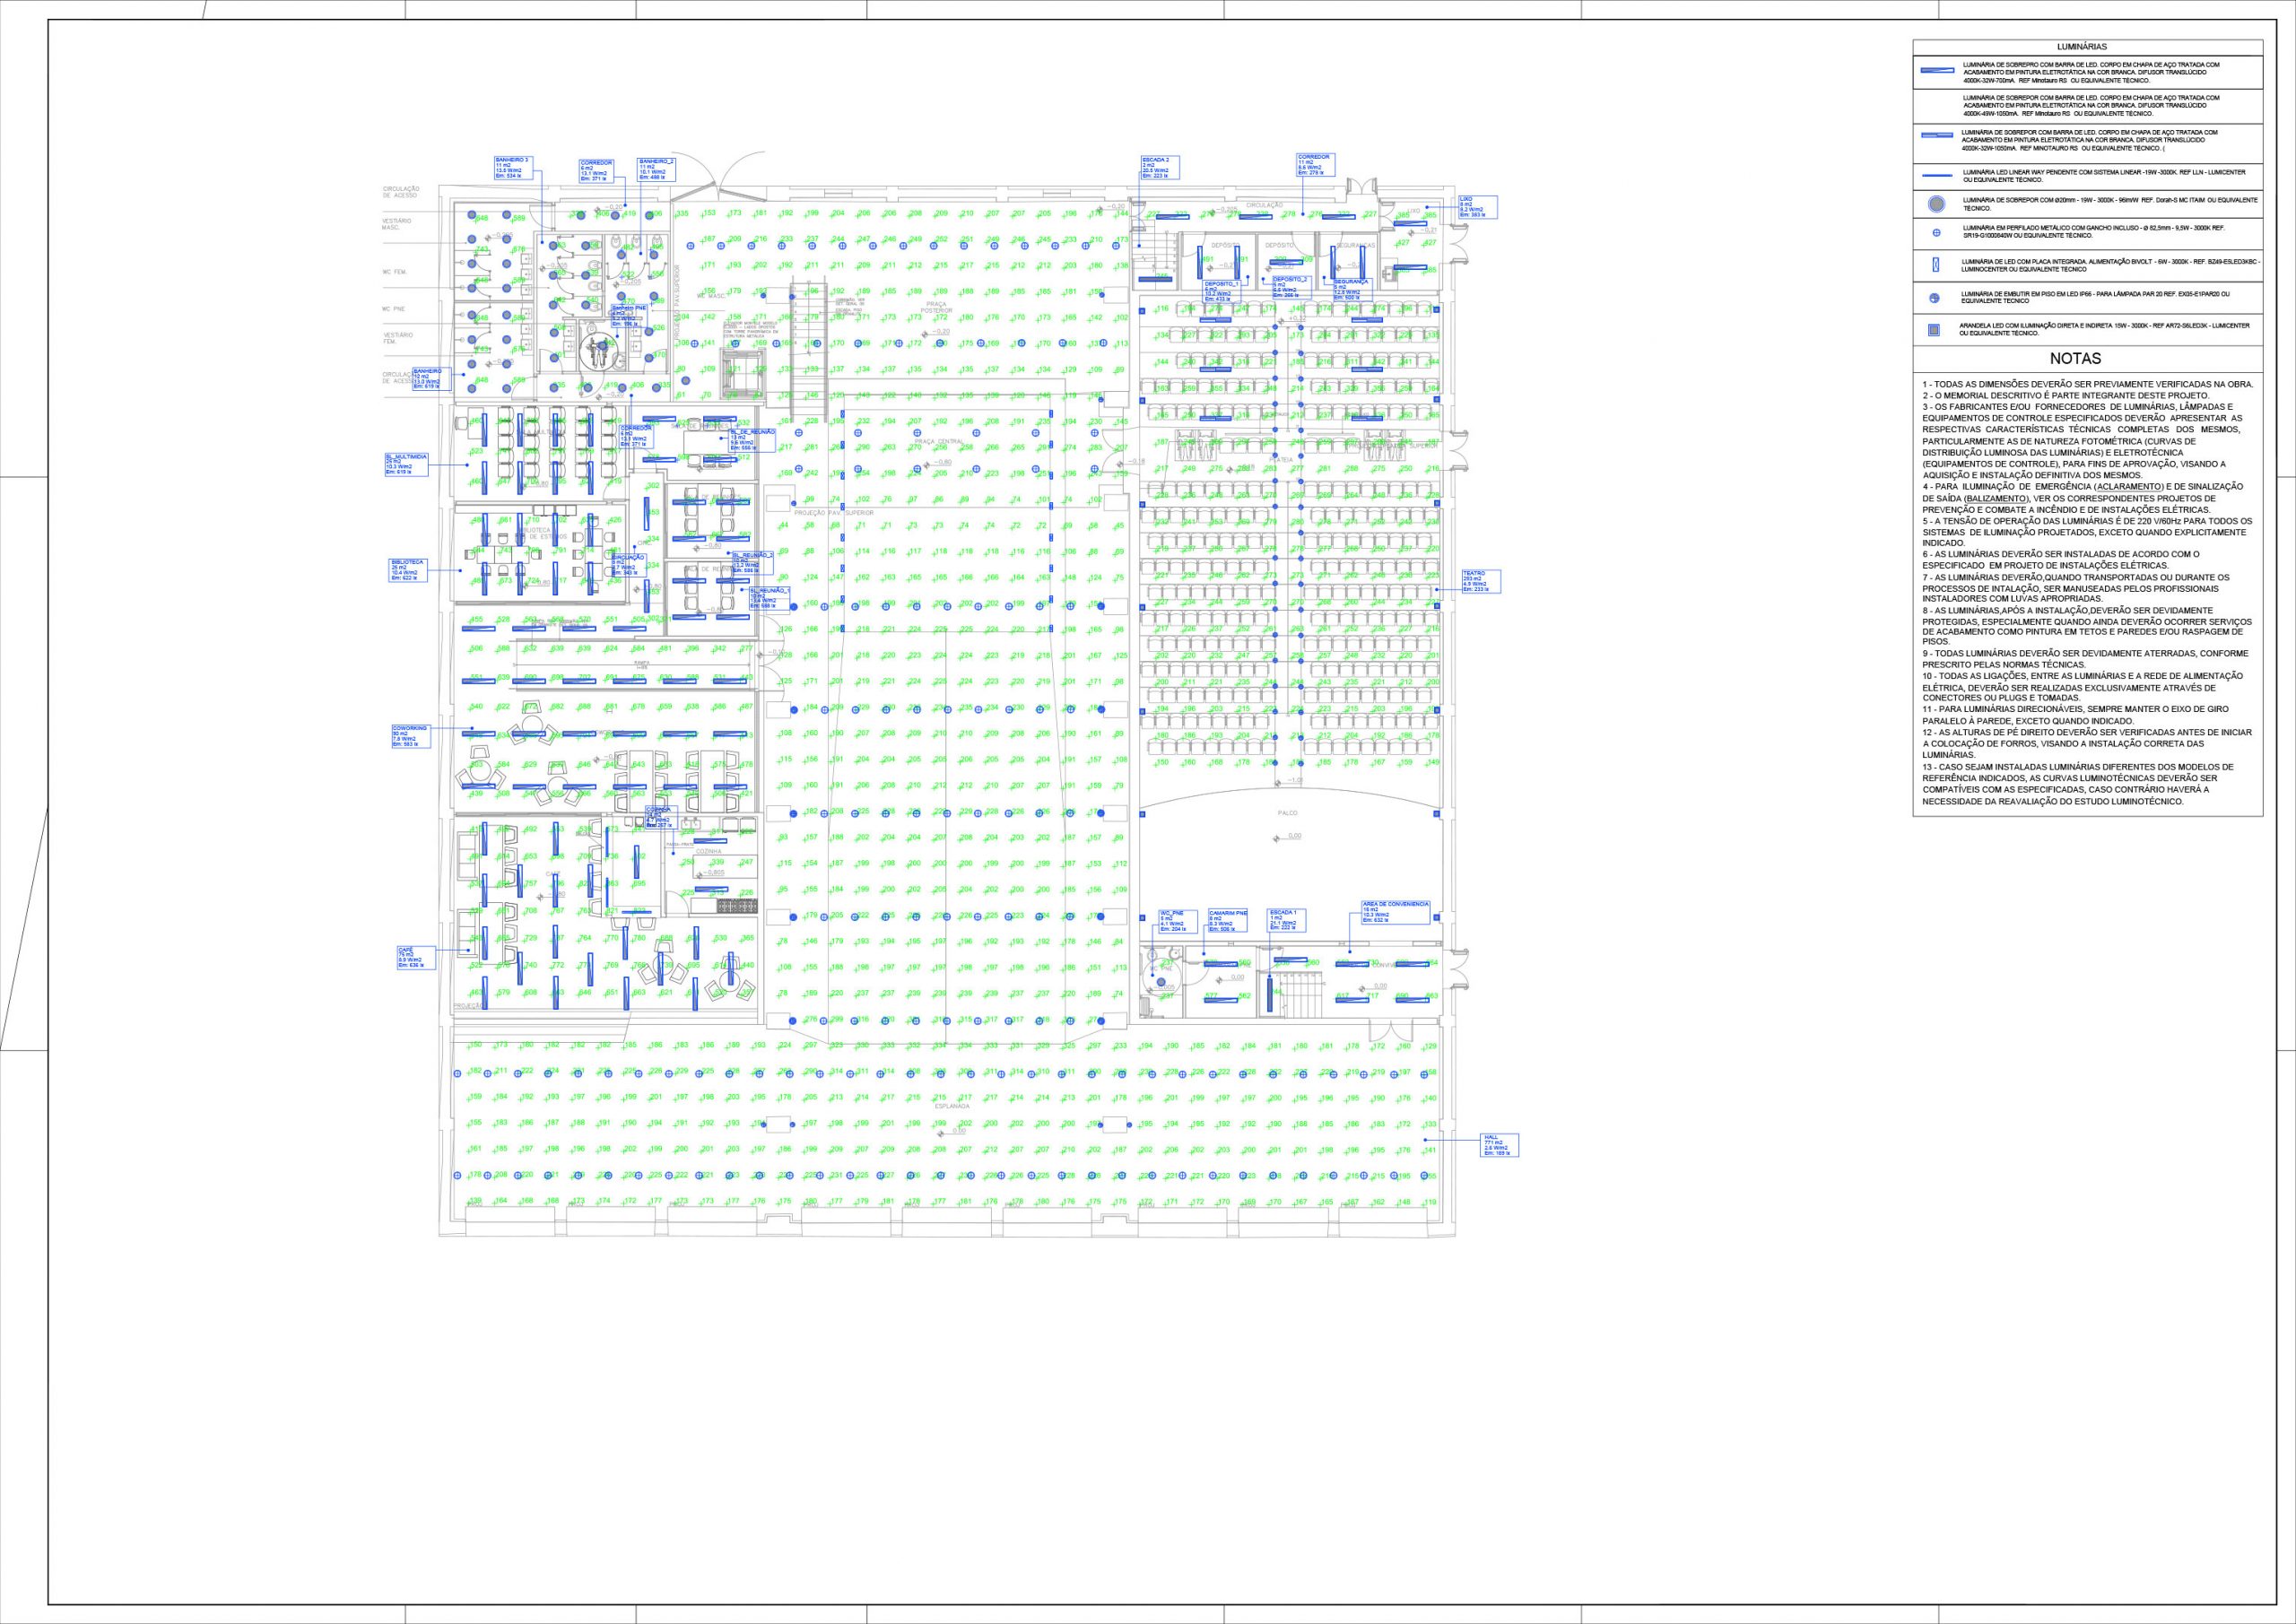Click the ESCADA 2 room label box
Viewport: 2296px width, 1624px height.
point(1160,167)
